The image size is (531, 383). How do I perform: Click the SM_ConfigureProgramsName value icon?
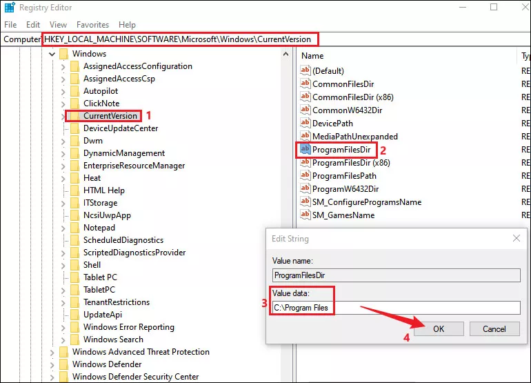(x=305, y=202)
